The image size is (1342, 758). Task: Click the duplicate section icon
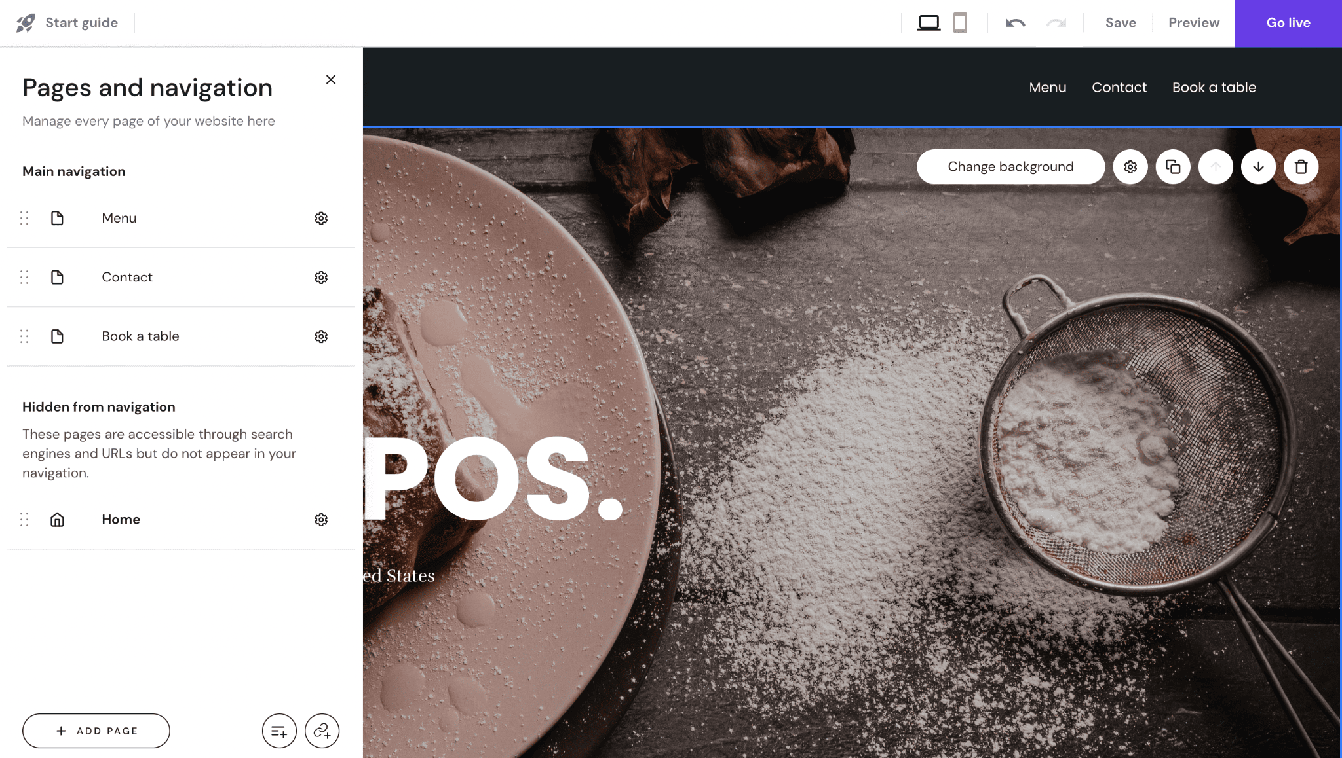1174,167
